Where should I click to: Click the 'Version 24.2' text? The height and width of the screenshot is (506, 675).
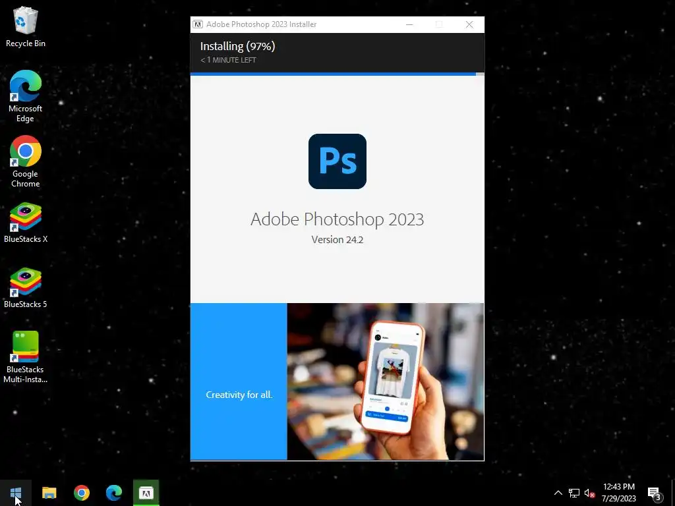pyautogui.click(x=337, y=240)
